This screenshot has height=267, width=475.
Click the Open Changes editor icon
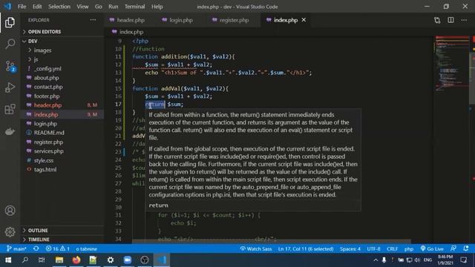coord(437,20)
